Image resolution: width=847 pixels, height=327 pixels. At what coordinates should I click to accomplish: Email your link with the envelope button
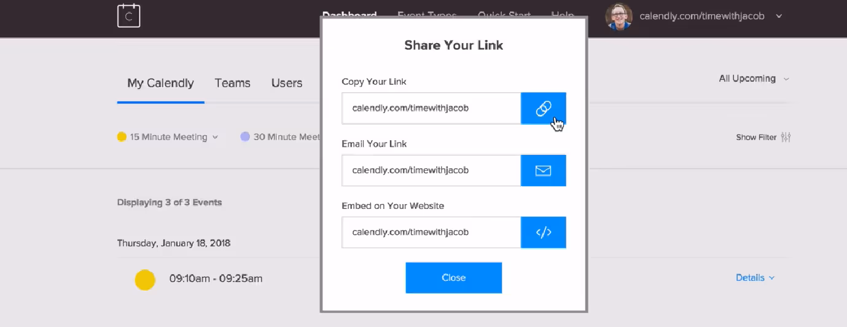pyautogui.click(x=543, y=170)
